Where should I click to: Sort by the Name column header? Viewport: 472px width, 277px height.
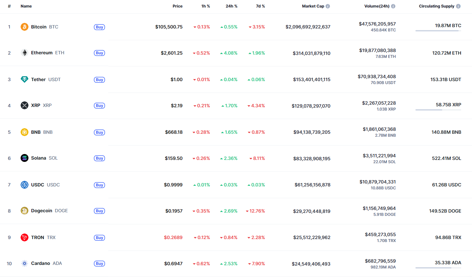pyautogui.click(x=26, y=6)
